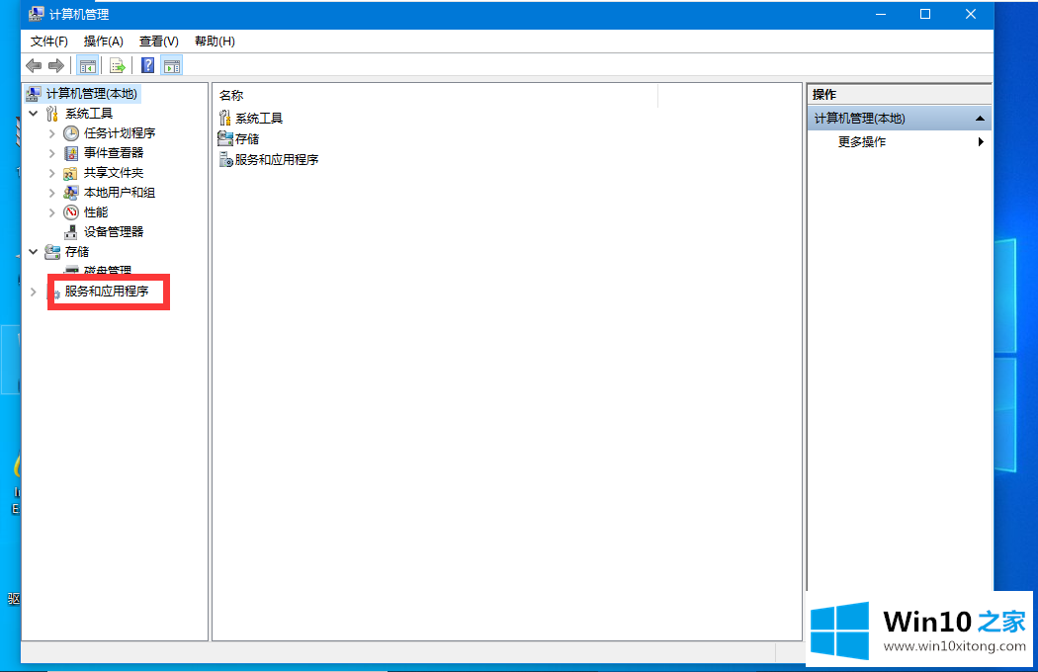Image resolution: width=1038 pixels, height=672 pixels.
Task: Select 任务计划程序 label in tree
Action: pos(120,133)
